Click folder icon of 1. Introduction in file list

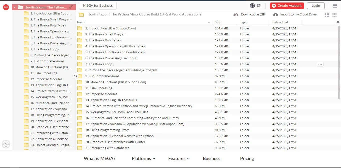click(x=80, y=28)
